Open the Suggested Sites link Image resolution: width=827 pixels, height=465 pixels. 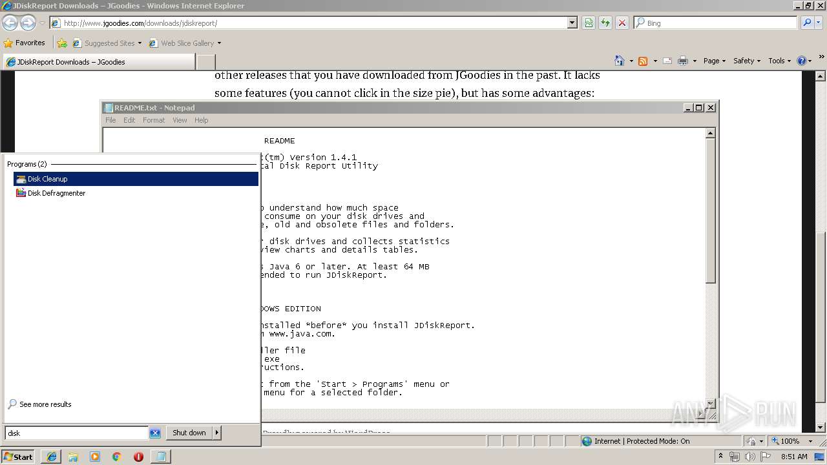coord(107,43)
